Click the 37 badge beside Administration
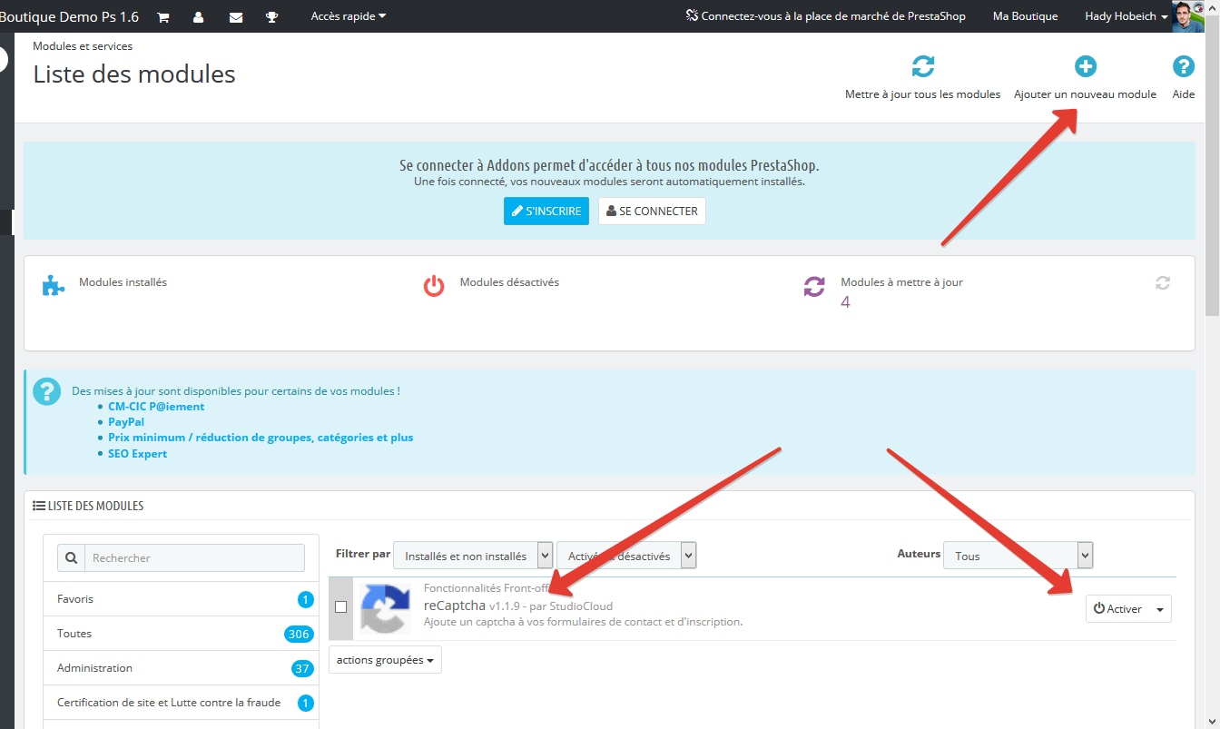1220x729 pixels. coord(302,669)
